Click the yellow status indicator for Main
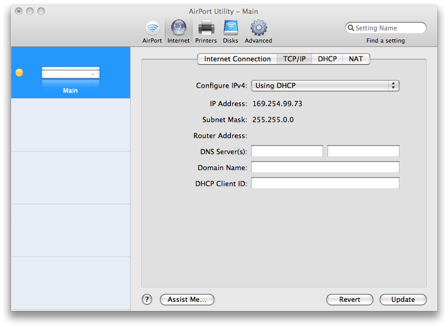 pyautogui.click(x=19, y=73)
